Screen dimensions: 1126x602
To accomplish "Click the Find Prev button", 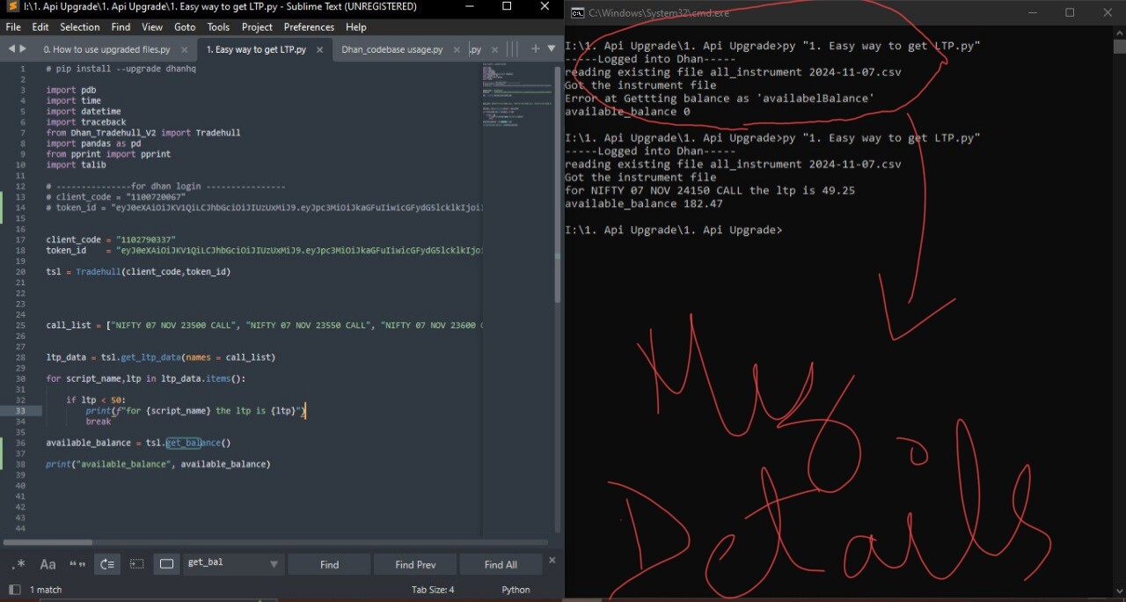I will point(414,563).
